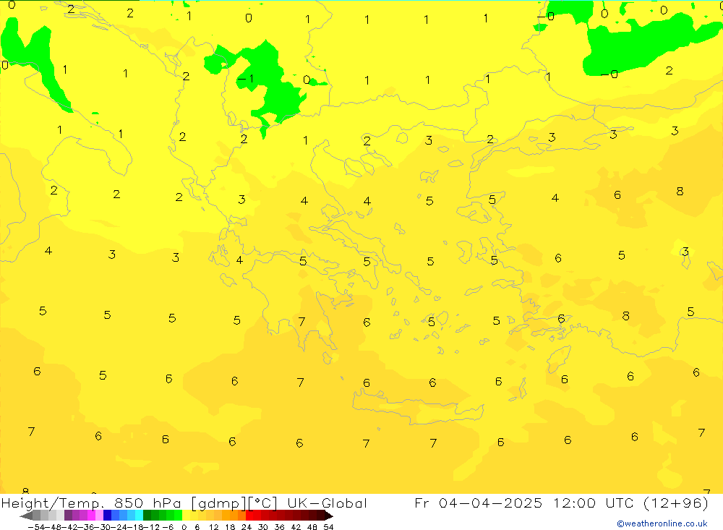
Task: Click the '-1' value inside the green map area
Action: point(245,78)
